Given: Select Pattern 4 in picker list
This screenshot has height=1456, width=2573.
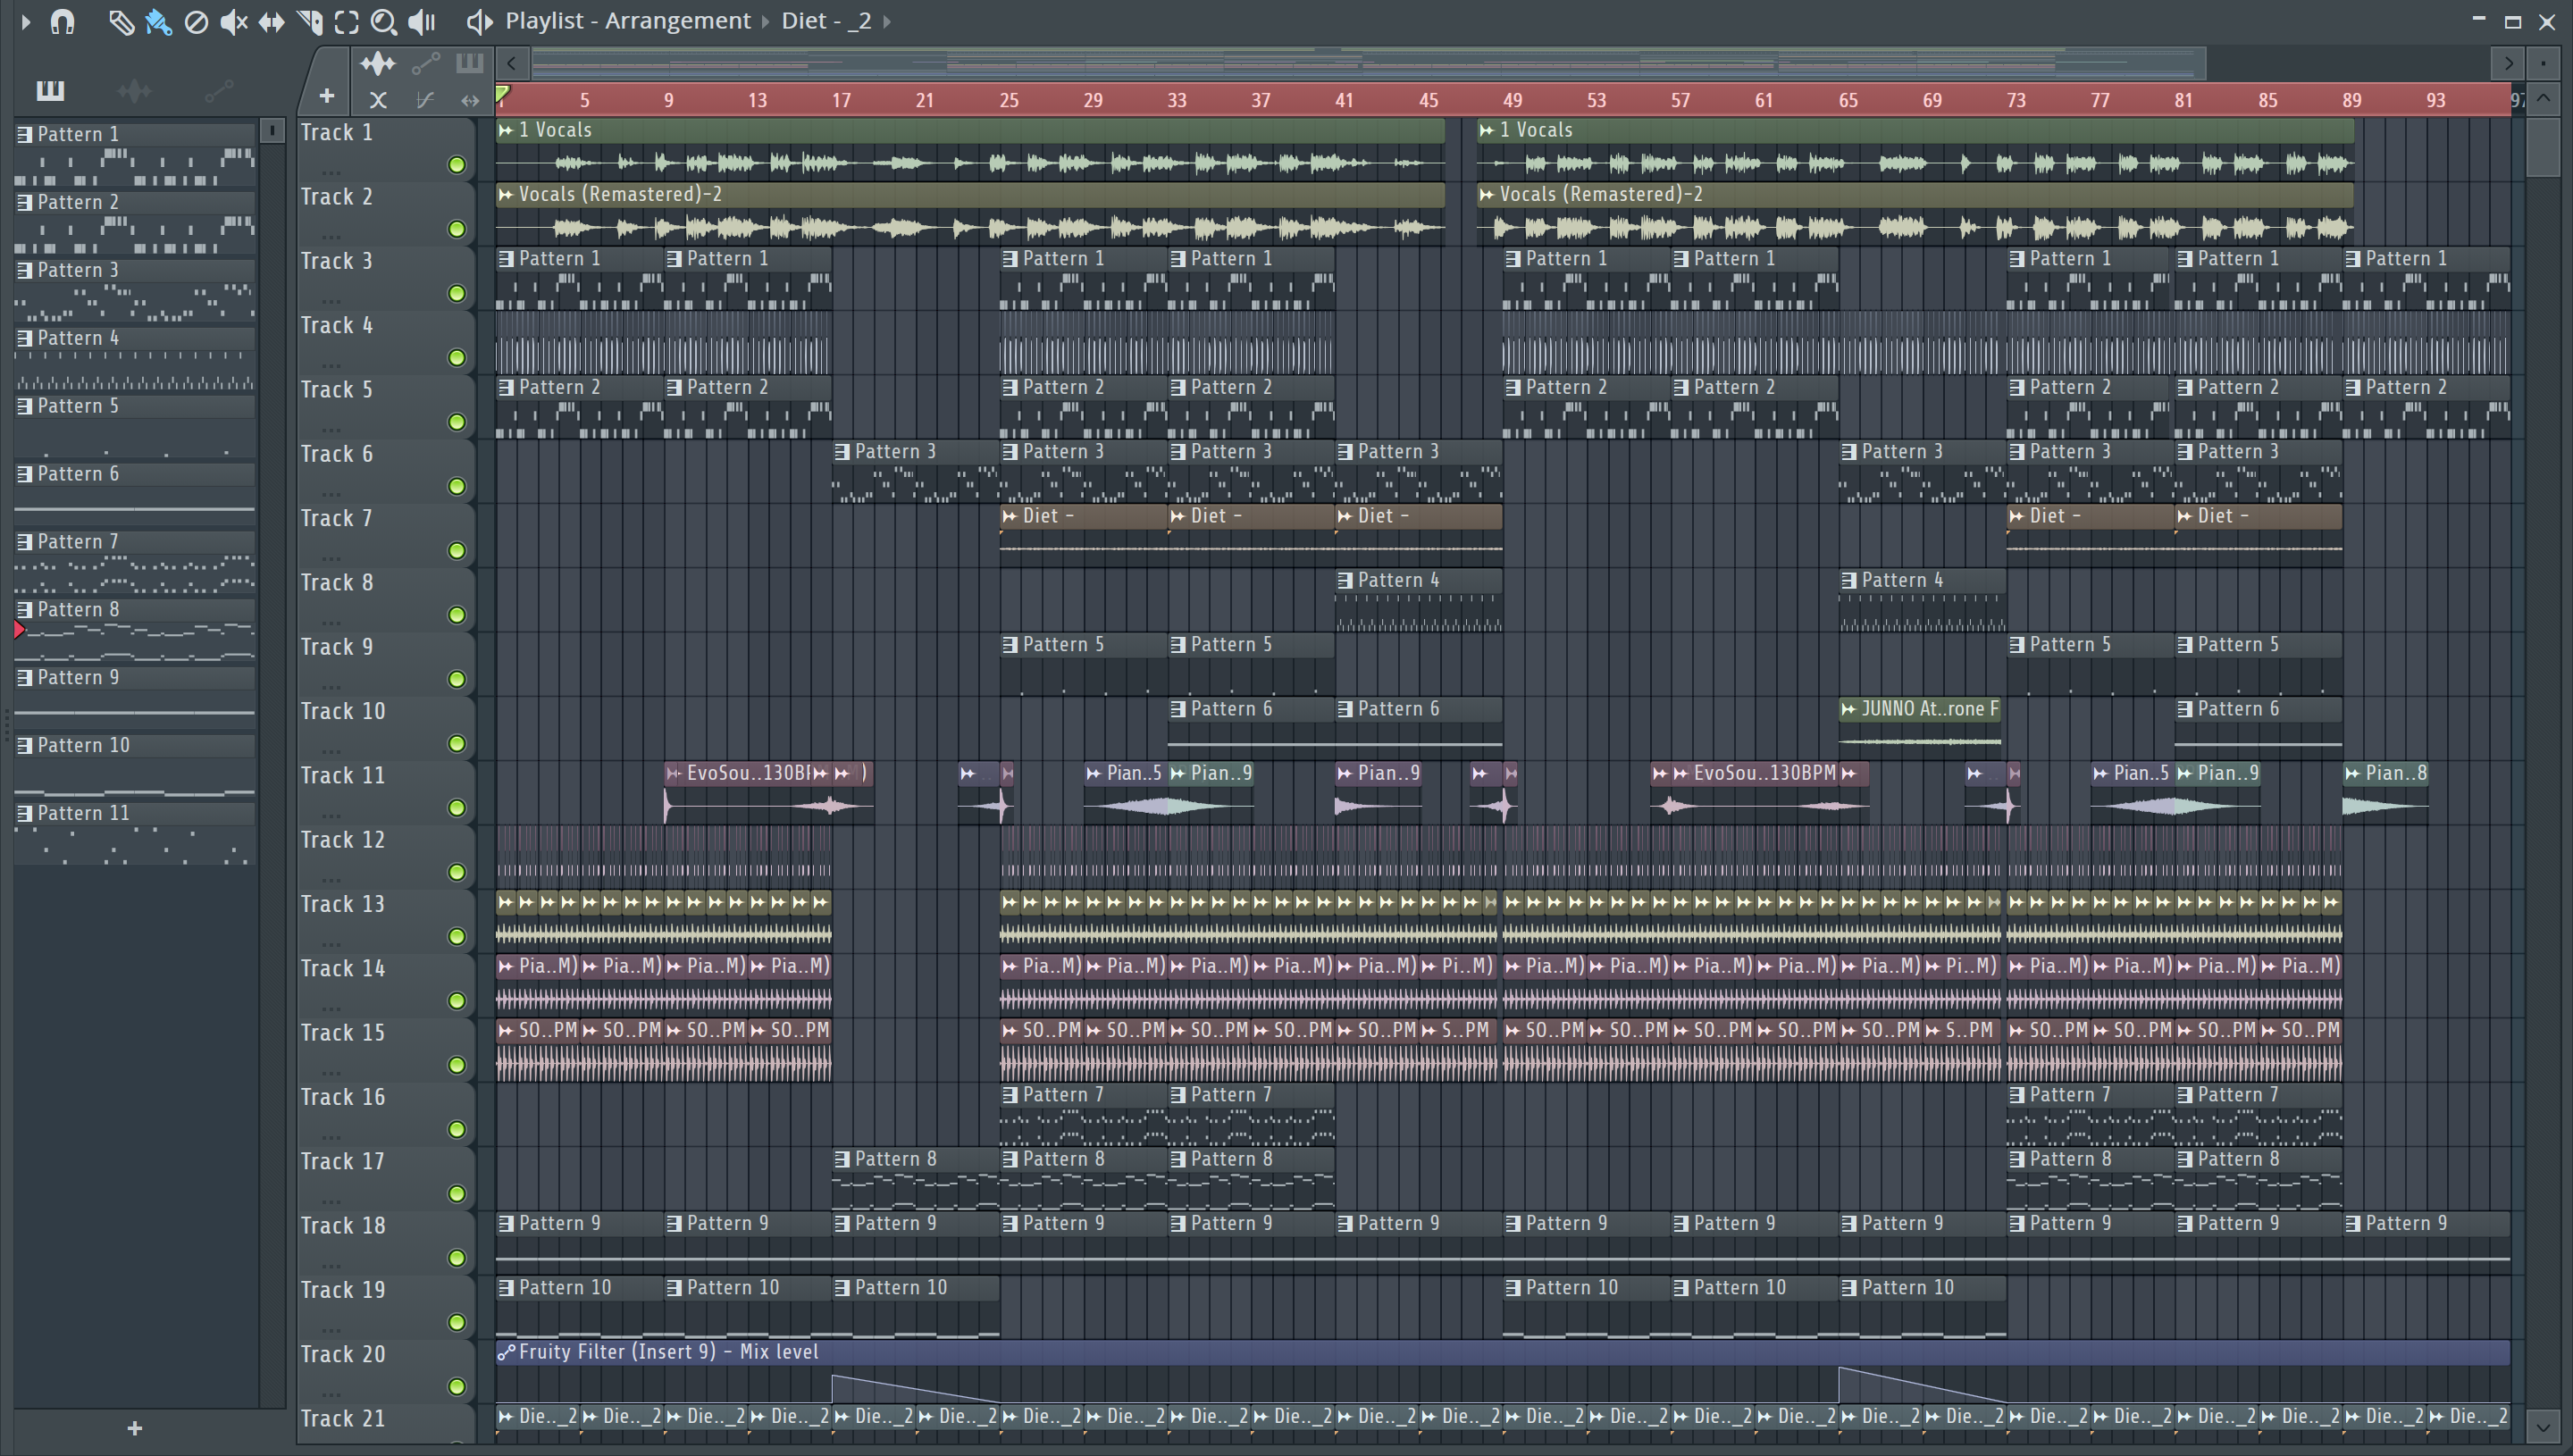Looking at the screenshot, I should click(x=135, y=339).
